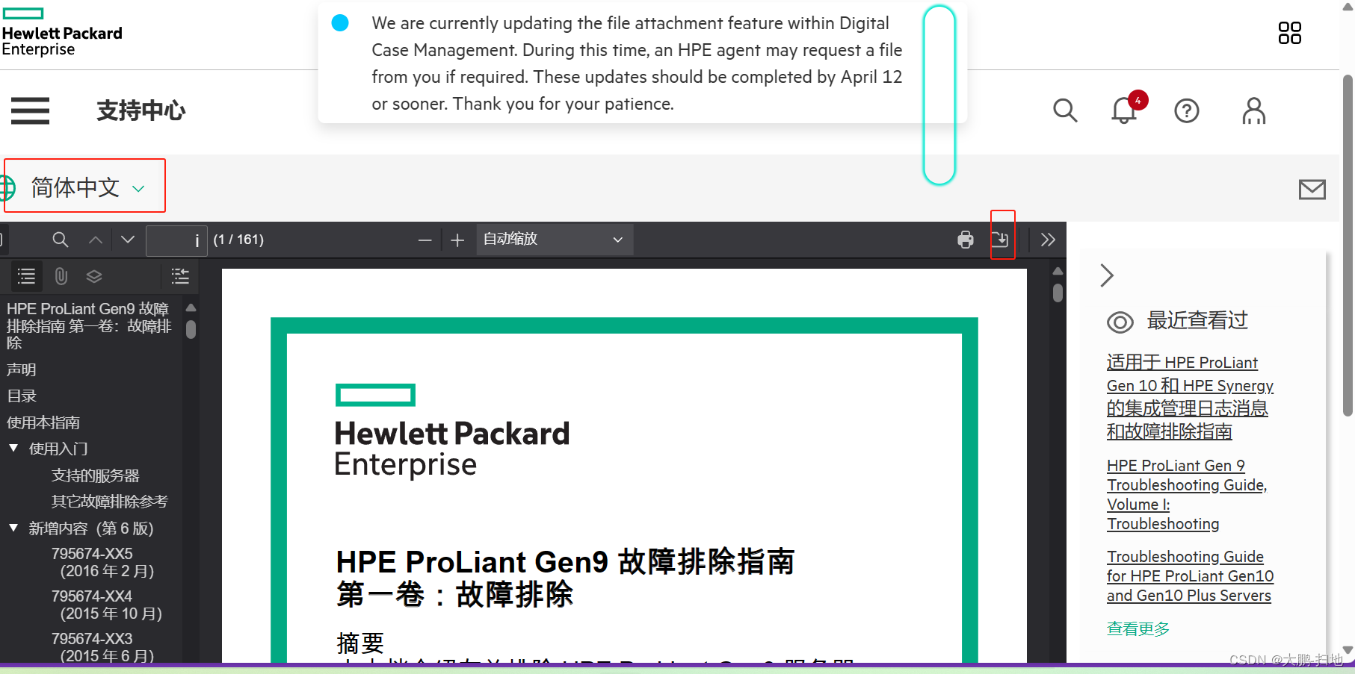Image resolution: width=1355 pixels, height=674 pixels.
Task: Open link Troubleshooting Guide for HPE ProLiant Gen10
Action: [x=1190, y=576]
